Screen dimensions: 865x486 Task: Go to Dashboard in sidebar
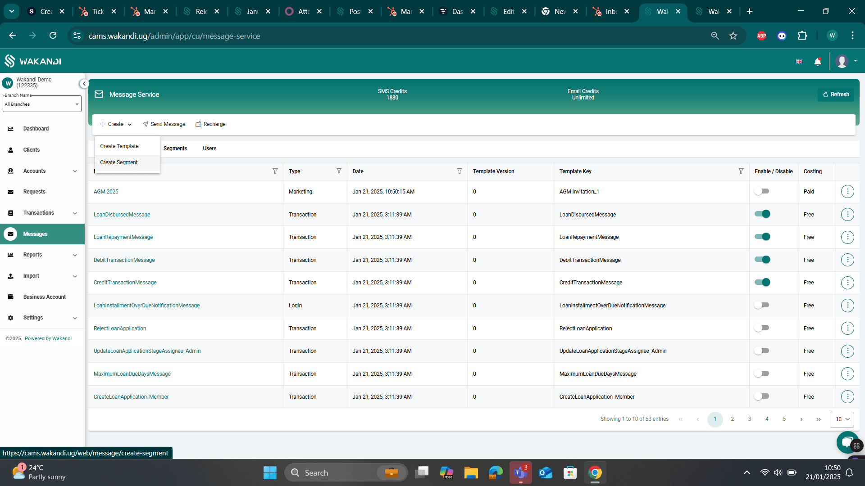click(x=36, y=129)
